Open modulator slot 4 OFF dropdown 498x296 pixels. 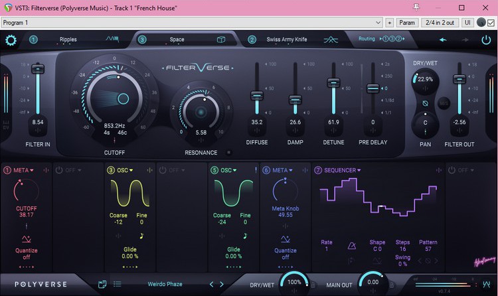pyautogui.click(x=177, y=171)
